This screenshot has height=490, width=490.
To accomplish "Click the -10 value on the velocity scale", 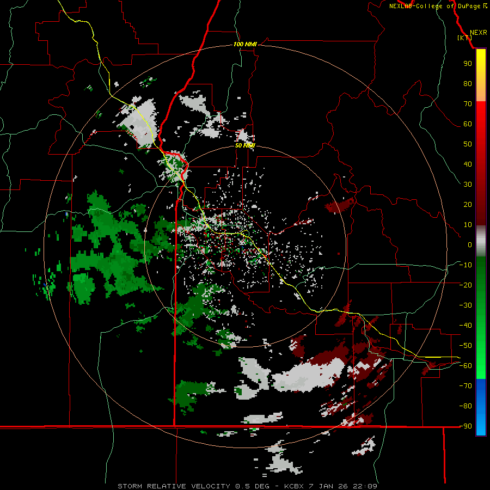I will 465,265.
